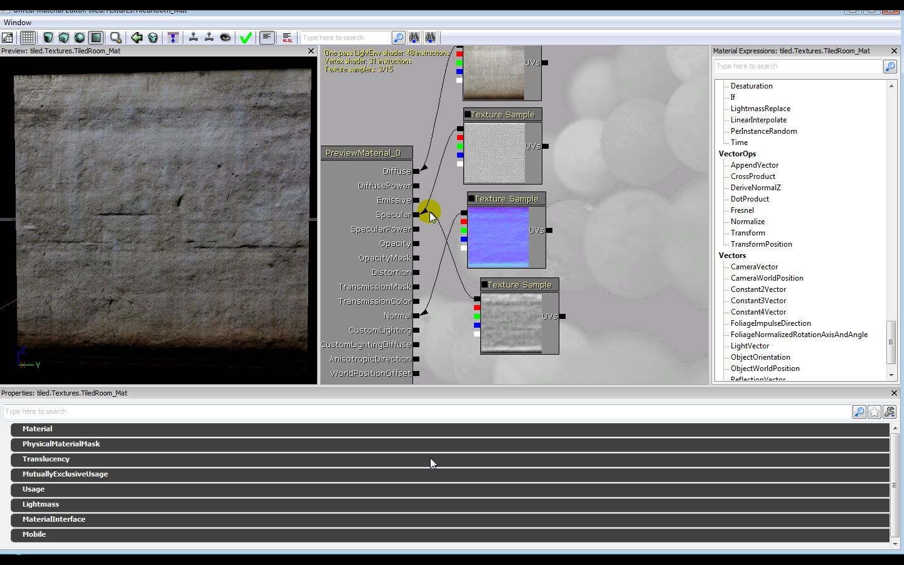Apply changes with the green checkmark
Viewport: 904px width, 565px height.
click(246, 38)
